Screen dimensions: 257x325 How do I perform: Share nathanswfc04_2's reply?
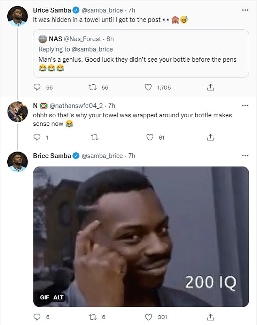point(210,137)
